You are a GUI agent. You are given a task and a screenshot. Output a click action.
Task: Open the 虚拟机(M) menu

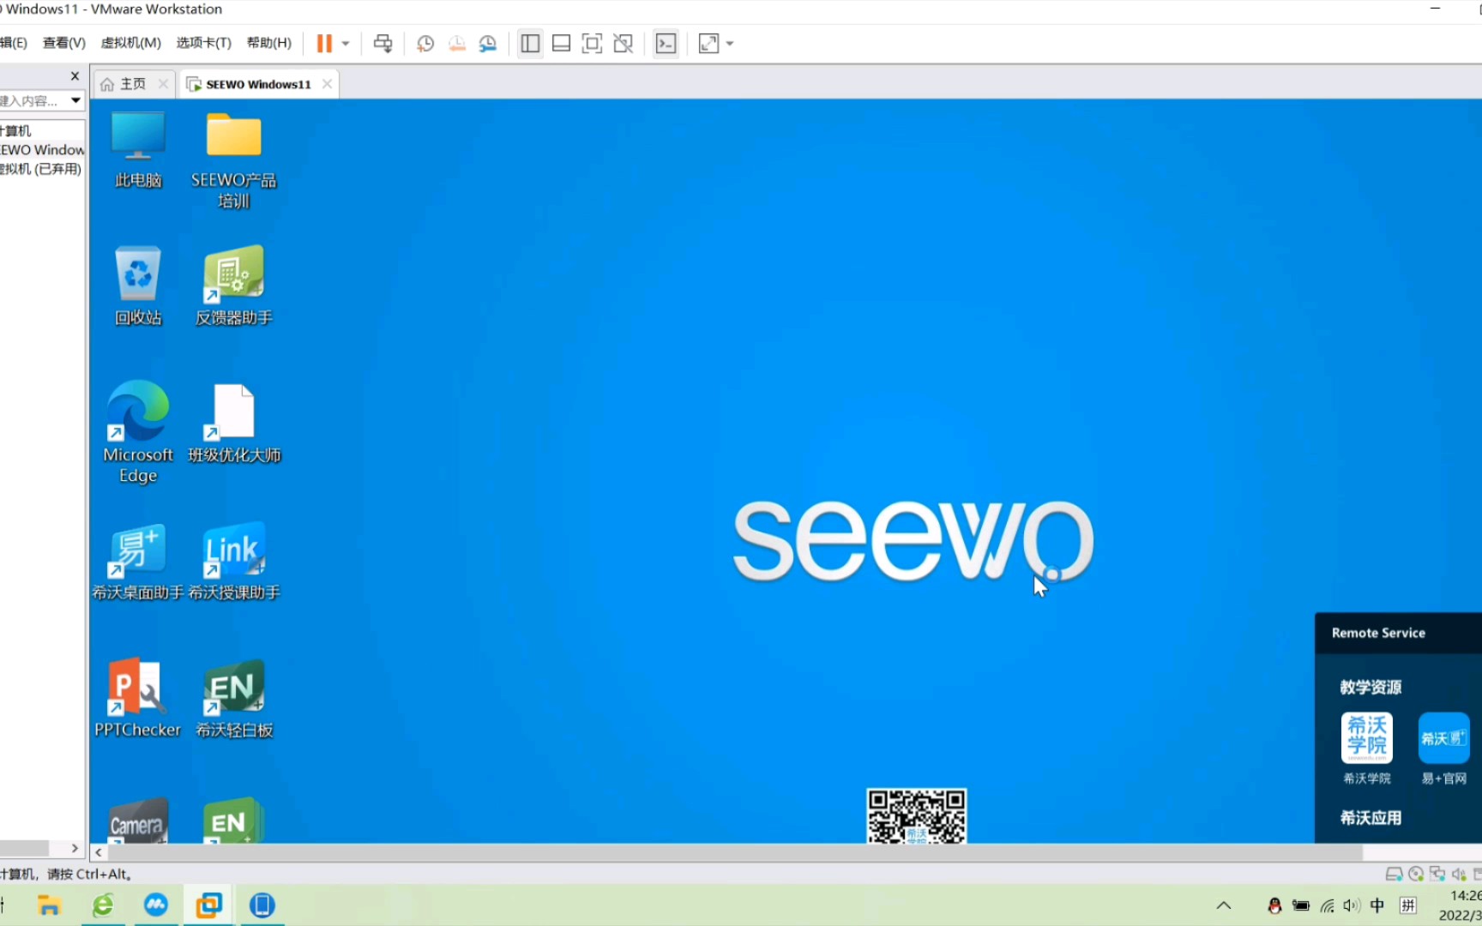[130, 42]
